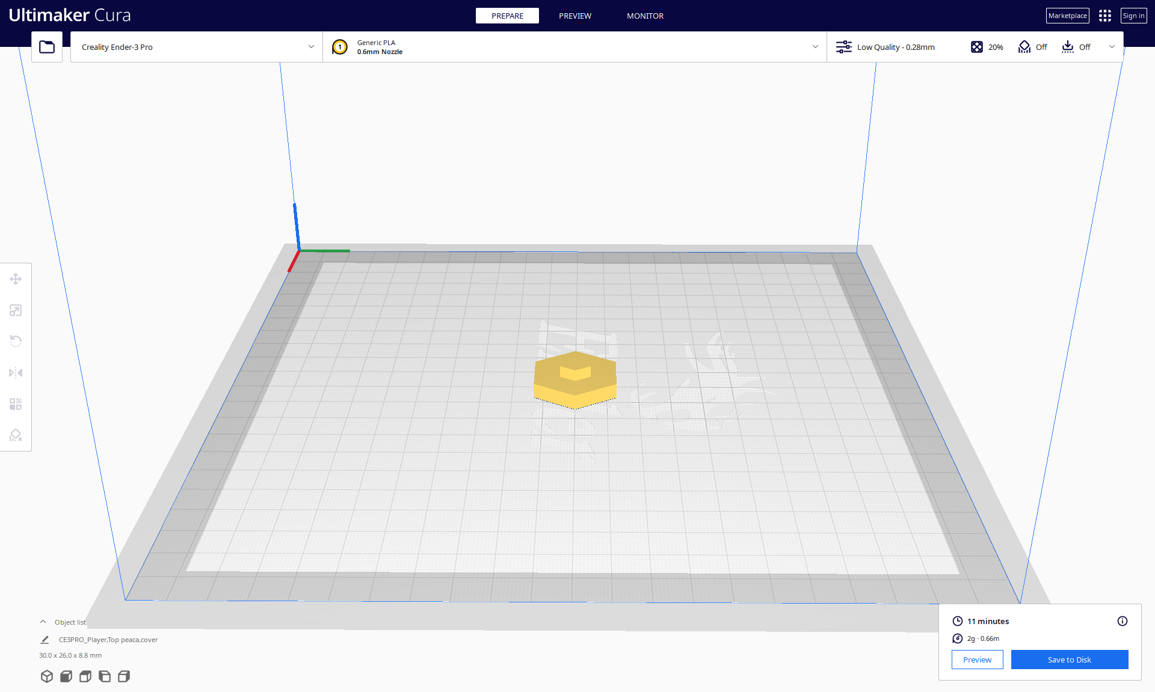Collapse the Object list panel
1155x692 pixels.
[x=43, y=622]
